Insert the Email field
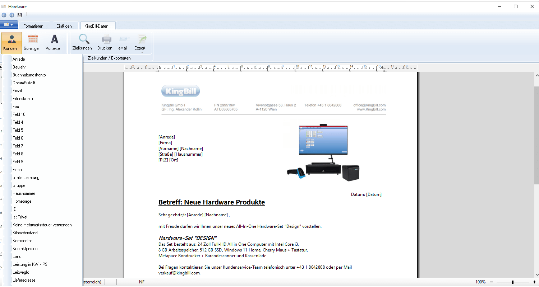The image size is (539, 287). point(42,91)
